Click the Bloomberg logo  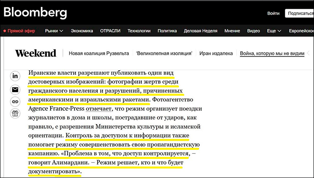click(x=35, y=12)
